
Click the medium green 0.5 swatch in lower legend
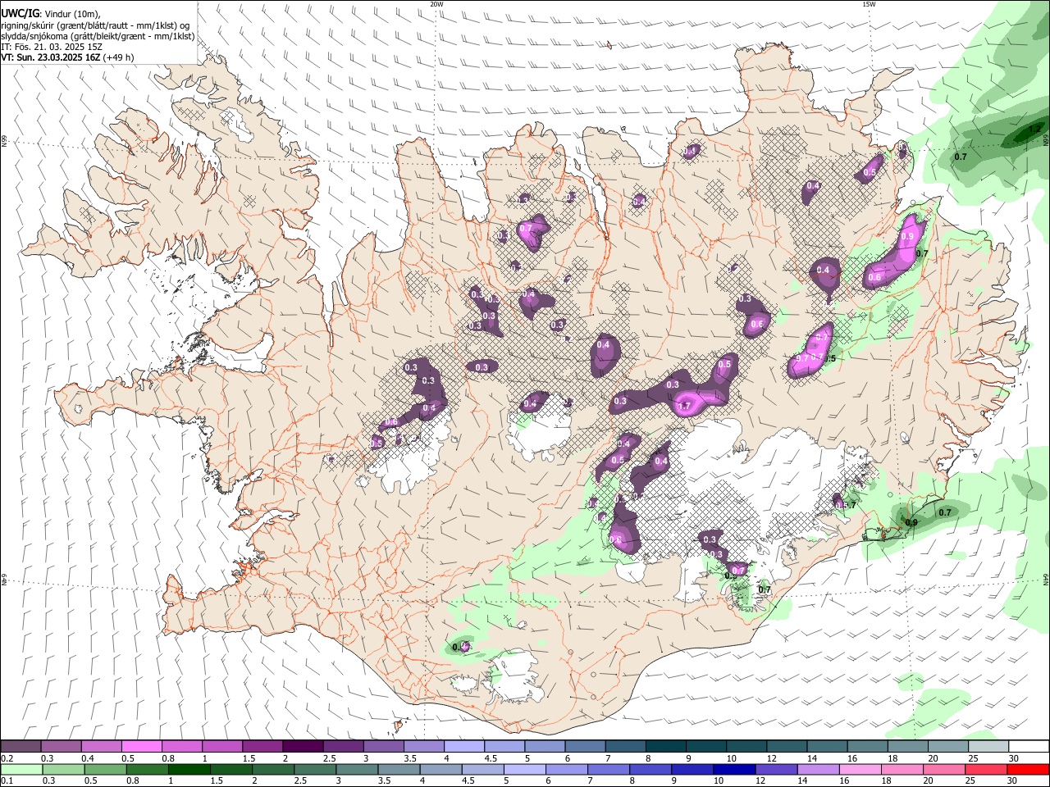tap(105, 769)
